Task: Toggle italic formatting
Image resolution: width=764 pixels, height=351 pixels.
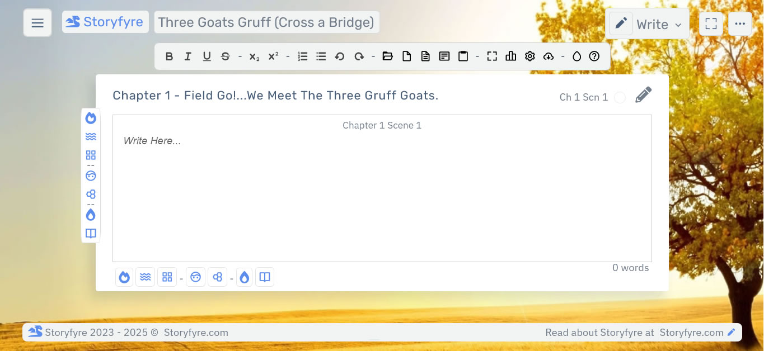Action: [x=188, y=56]
